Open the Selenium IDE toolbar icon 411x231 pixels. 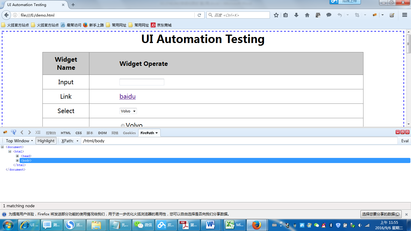tap(392, 15)
